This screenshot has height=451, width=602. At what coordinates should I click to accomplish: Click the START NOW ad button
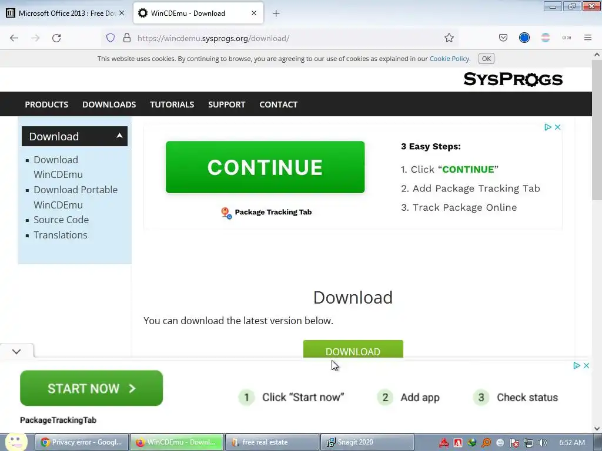pyautogui.click(x=91, y=388)
